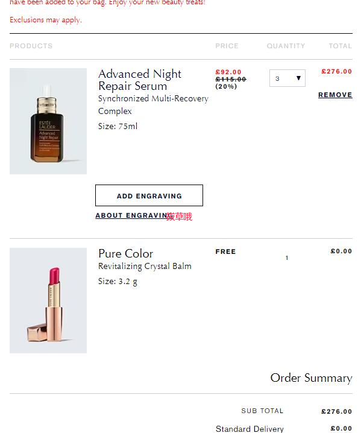Remove the Advanced Night Repair Serum
This screenshot has width=358, height=433.
[x=335, y=95]
